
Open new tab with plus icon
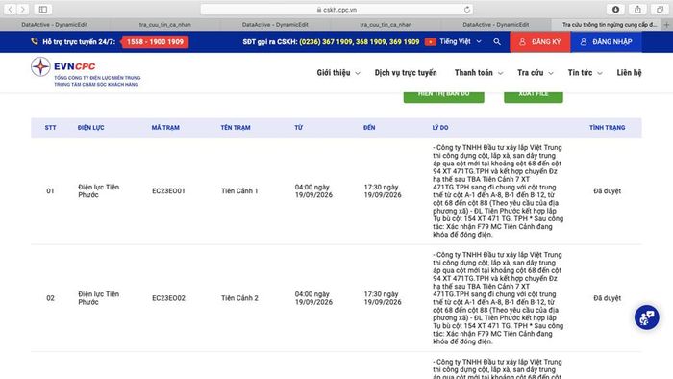click(666, 25)
